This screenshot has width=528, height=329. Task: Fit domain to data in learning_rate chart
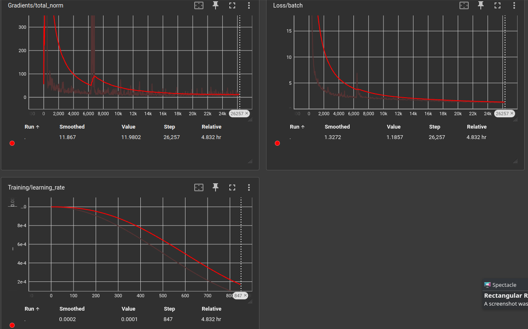click(199, 187)
